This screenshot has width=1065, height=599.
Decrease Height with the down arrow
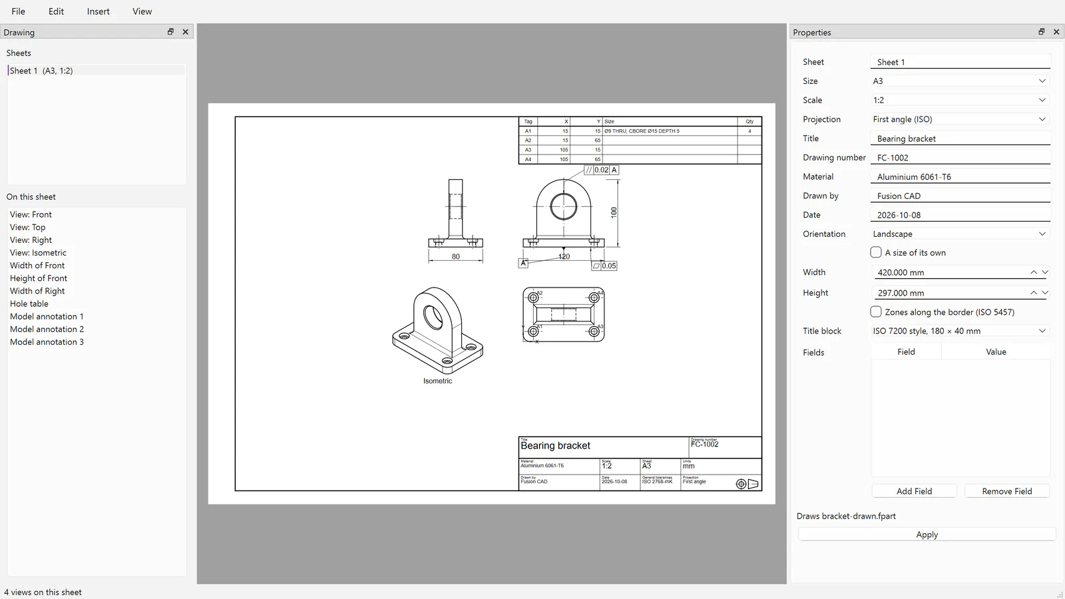[1045, 293]
